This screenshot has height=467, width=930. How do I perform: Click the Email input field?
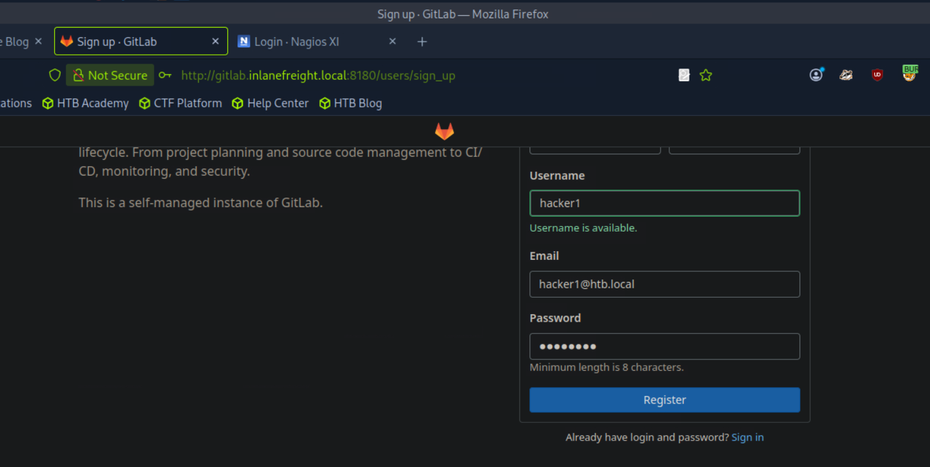(664, 284)
